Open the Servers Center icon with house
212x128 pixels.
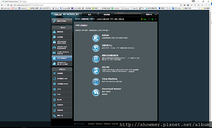[x=96, y=48]
